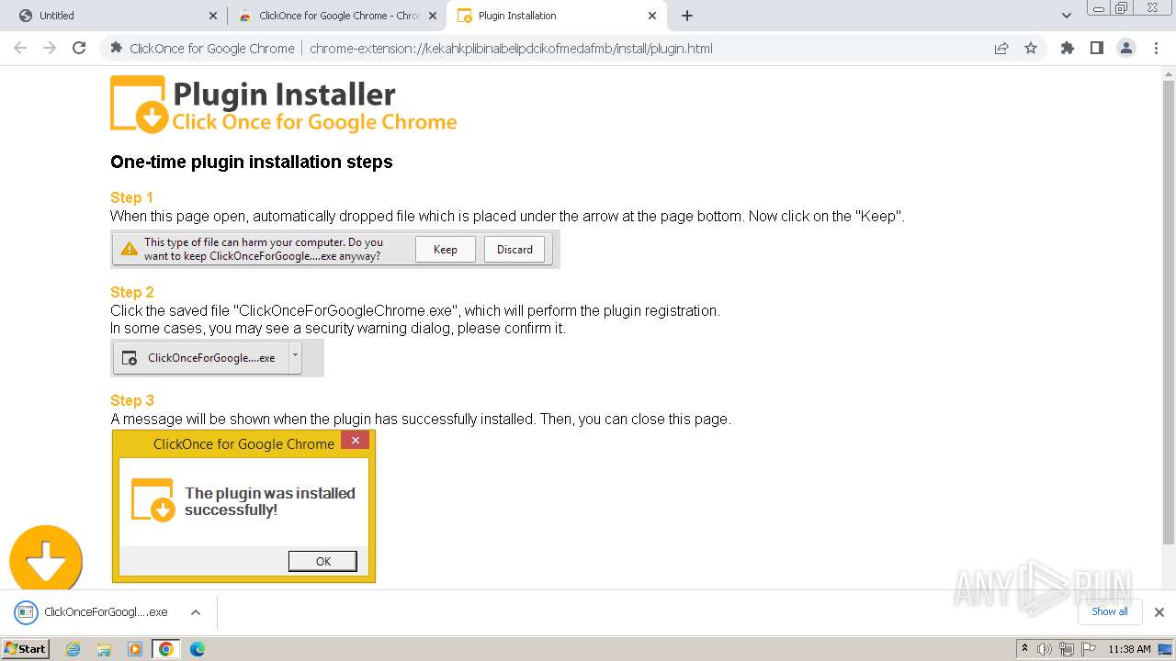Expand the download item options chevron
1176x661 pixels.
(195, 612)
